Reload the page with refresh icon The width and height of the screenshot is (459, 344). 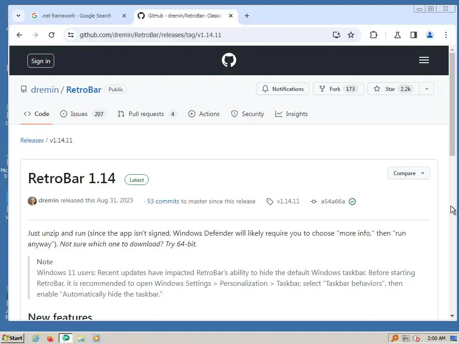click(52, 35)
